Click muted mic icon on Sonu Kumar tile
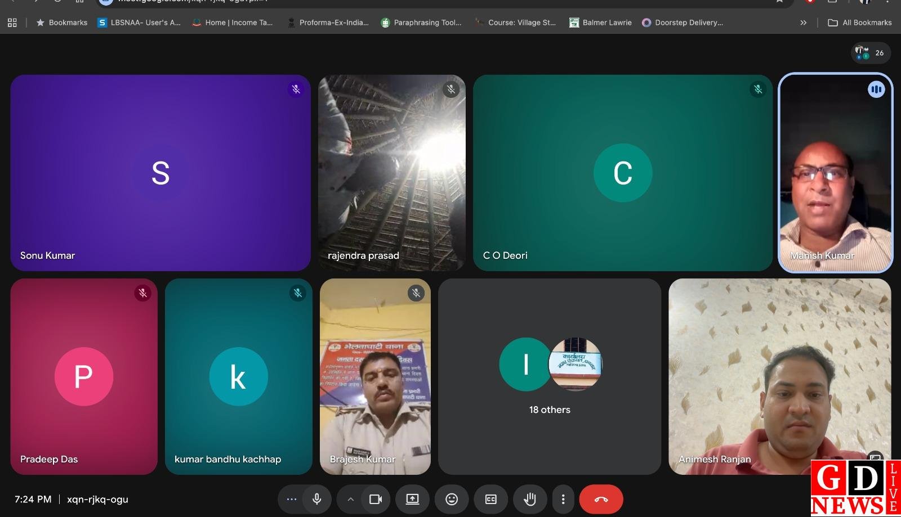Viewport: 901px width, 517px height. pos(296,89)
